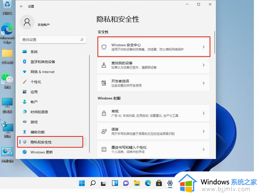The width and height of the screenshot is (259, 195).
Task: Open 游戏 in the sidebar
Action: pos(53,122)
